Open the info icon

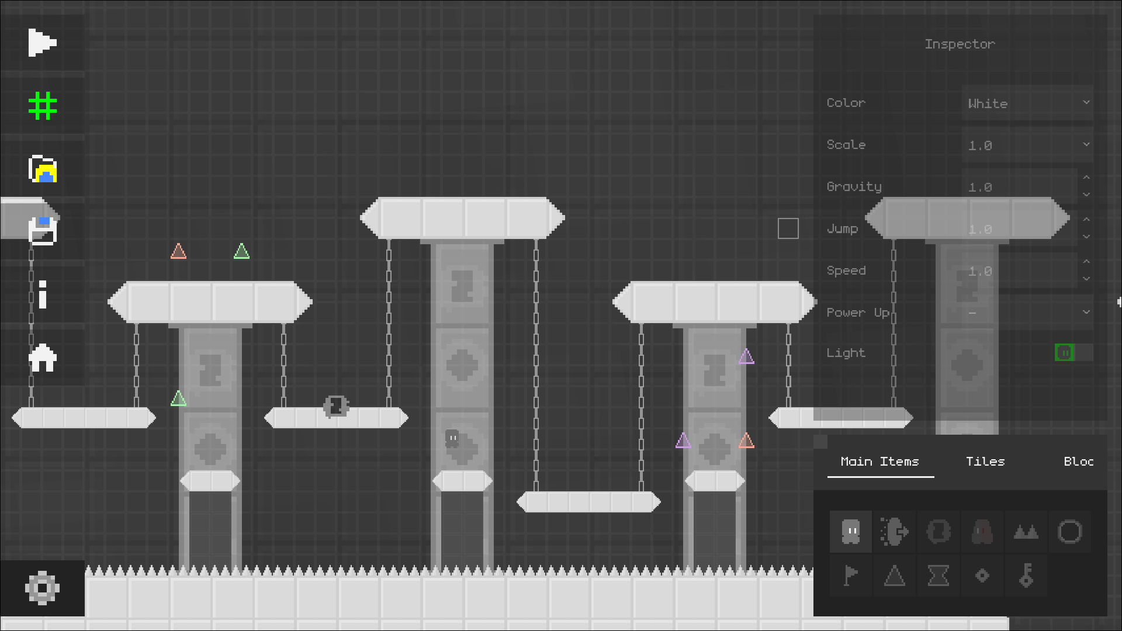click(x=43, y=294)
